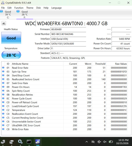
Task: Click status icon for Start/Stop Count
Action: pyautogui.click(x=3, y=75)
